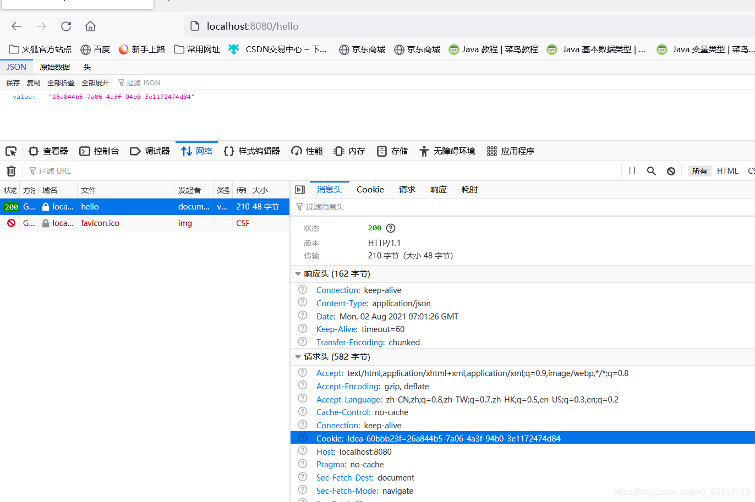Screen dimensions: 755x502
Task: Open the 存储 storage panel
Action: coord(392,151)
